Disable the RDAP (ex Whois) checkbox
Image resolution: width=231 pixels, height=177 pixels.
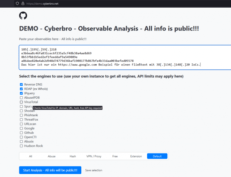(21, 89)
